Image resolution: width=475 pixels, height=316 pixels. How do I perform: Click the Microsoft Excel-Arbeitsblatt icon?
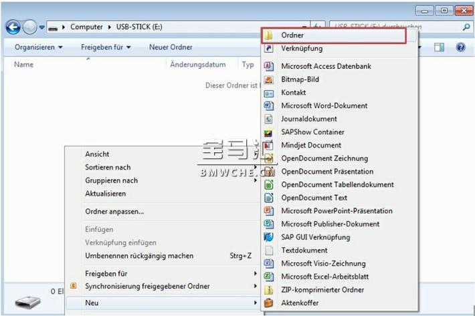tap(269, 277)
